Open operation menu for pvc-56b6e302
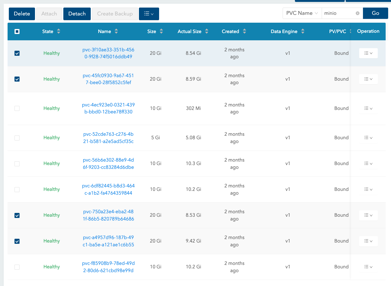 [x=368, y=163]
